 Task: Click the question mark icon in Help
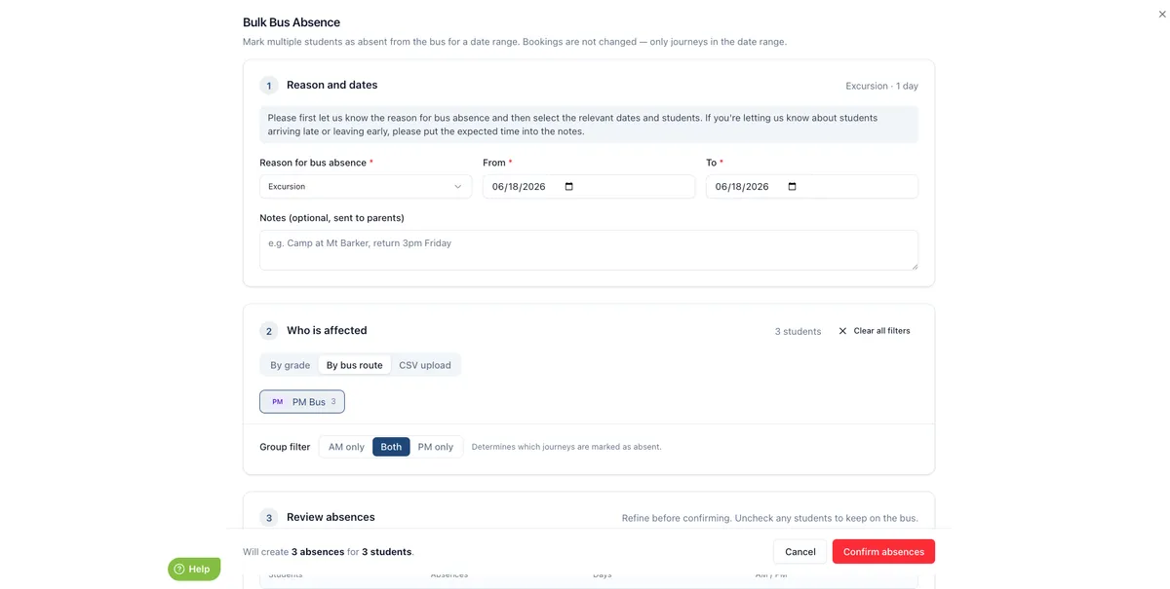coord(179,570)
